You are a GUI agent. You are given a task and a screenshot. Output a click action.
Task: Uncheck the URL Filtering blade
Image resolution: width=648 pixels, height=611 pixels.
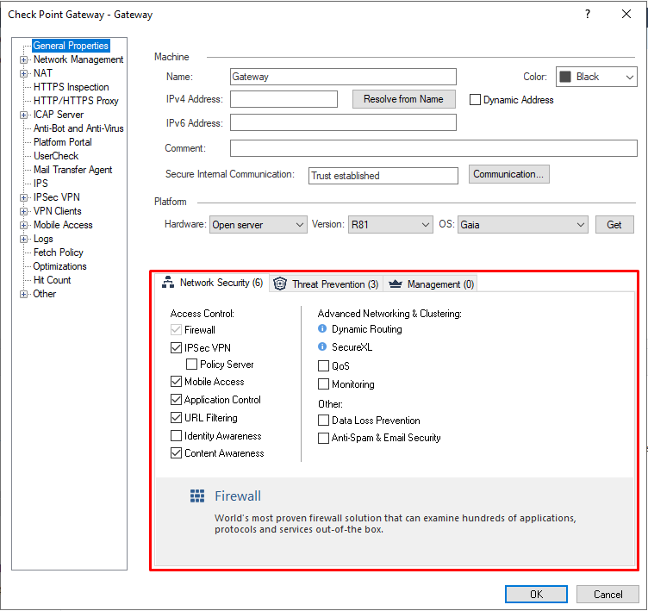pos(177,418)
